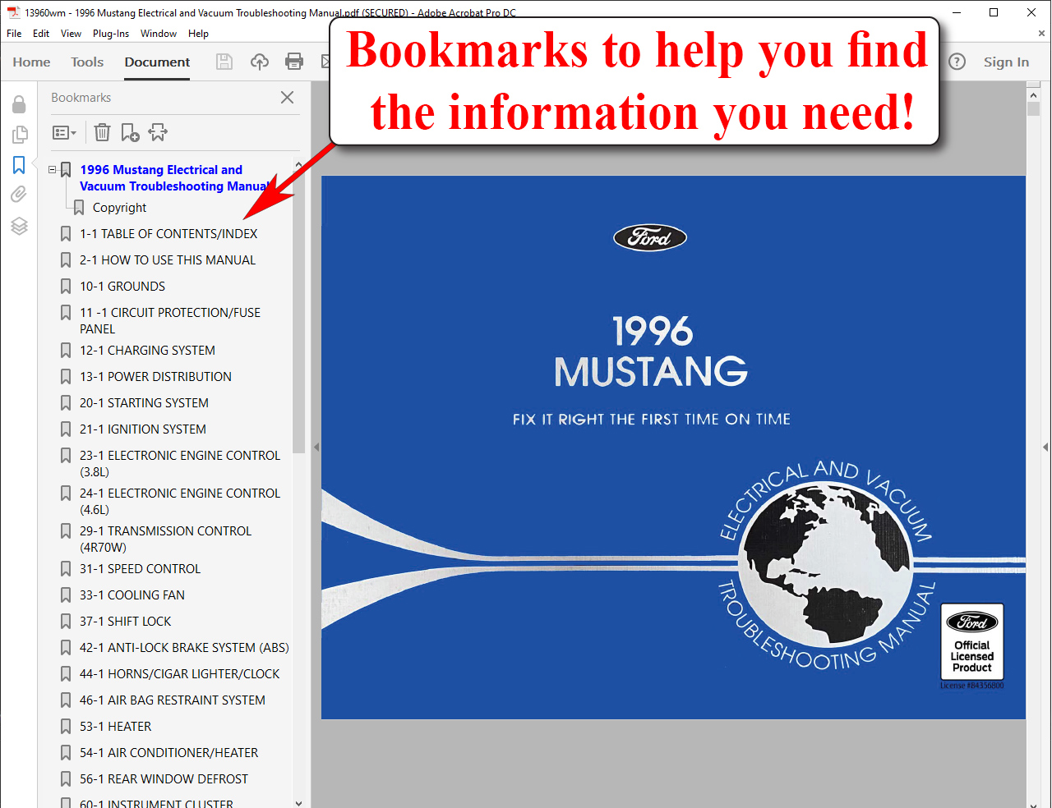
Task: Click the 1996 MUSTANG cover page
Action: tap(673, 448)
